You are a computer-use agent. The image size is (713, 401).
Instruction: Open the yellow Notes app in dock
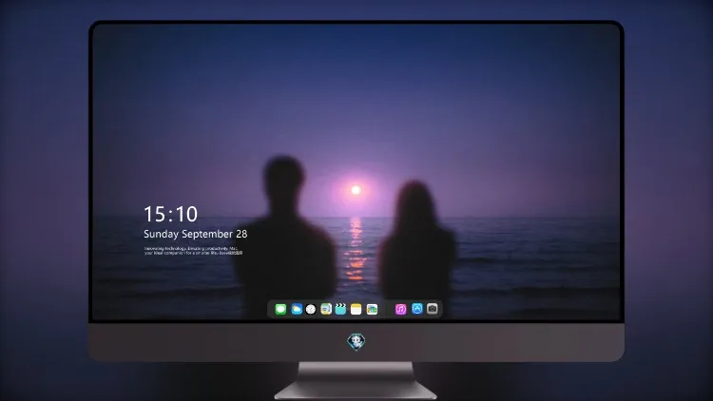tap(356, 309)
